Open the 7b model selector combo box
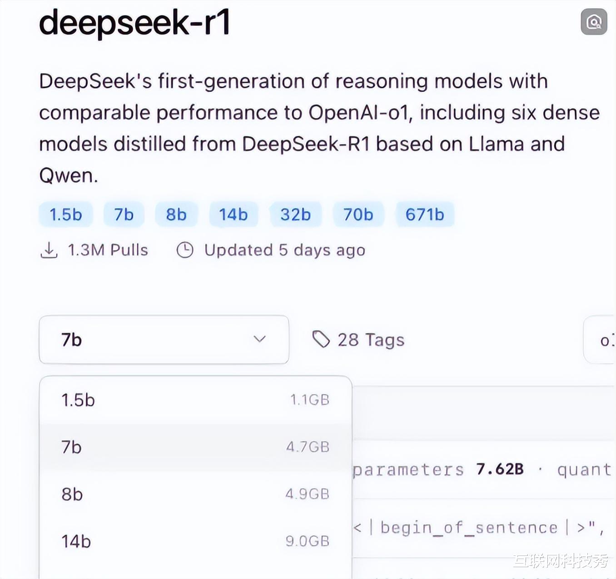616x579 pixels. [164, 339]
